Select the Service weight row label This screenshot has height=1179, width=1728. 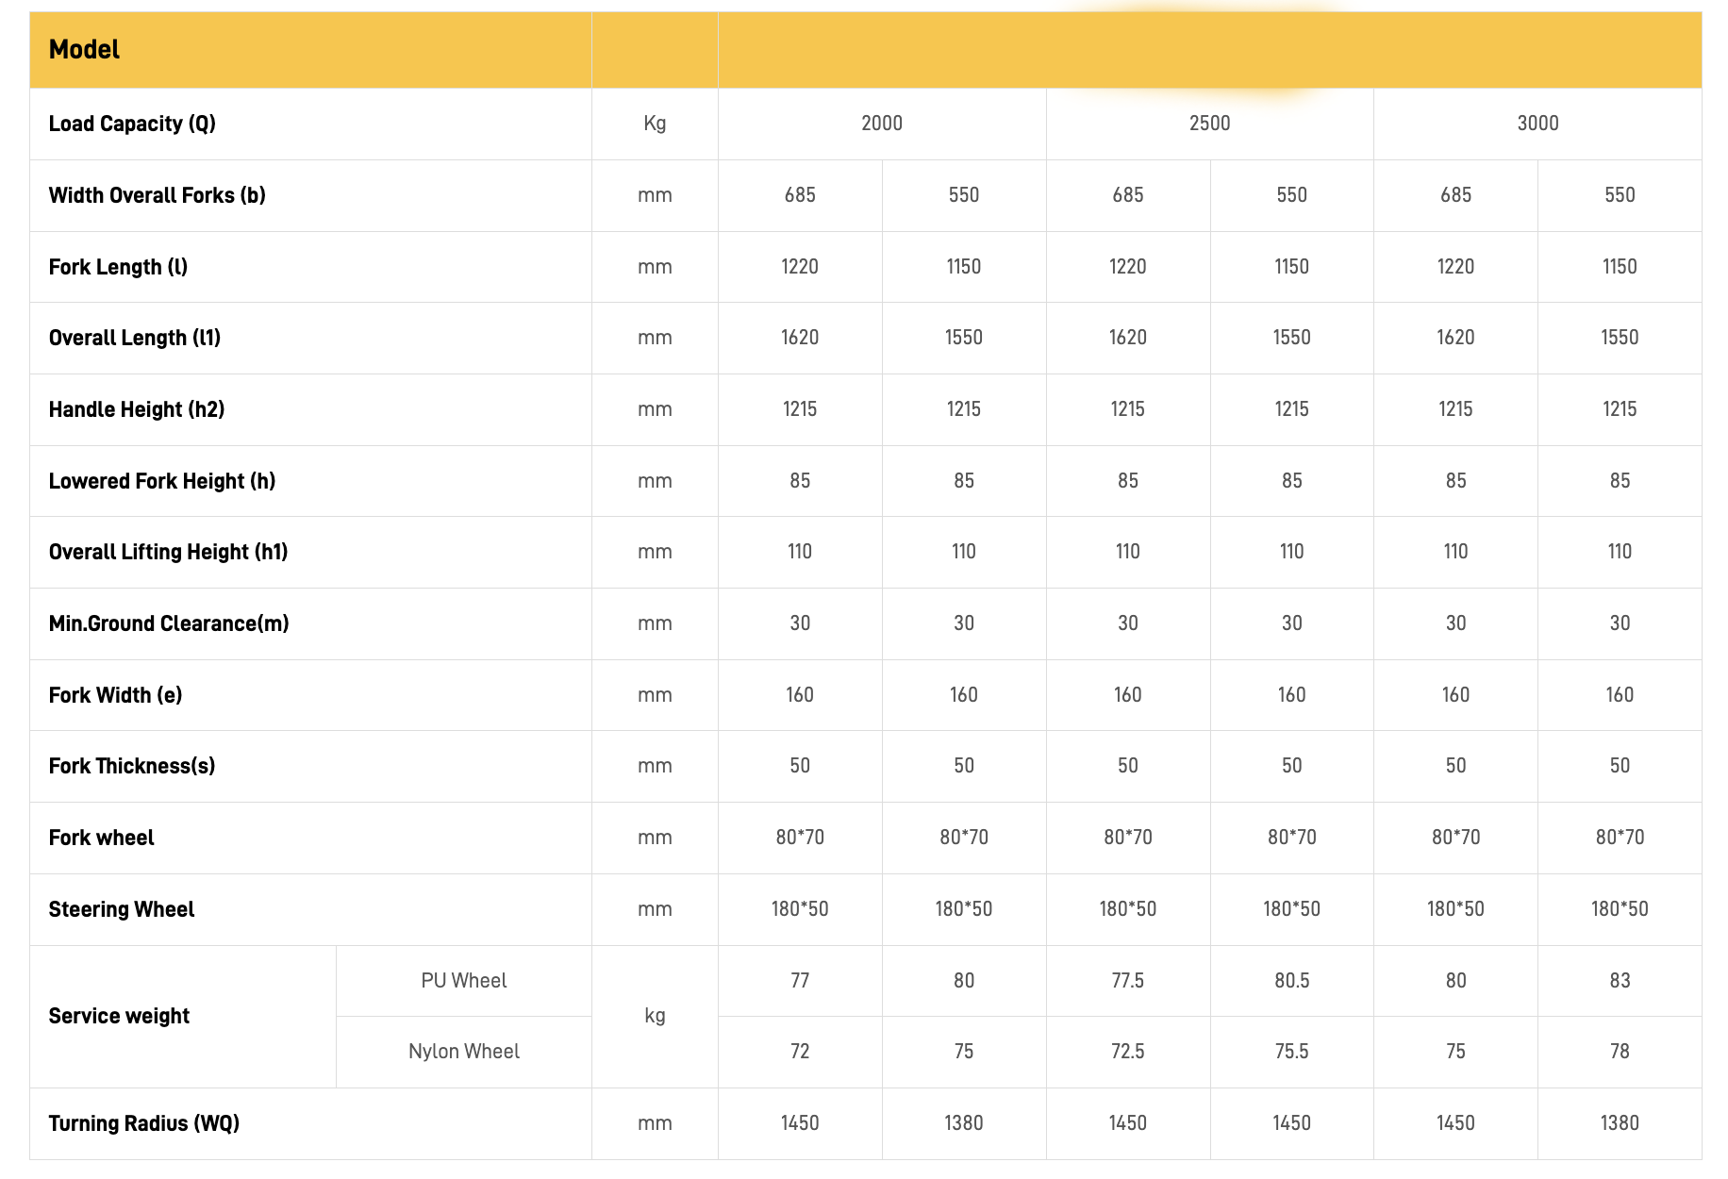click(x=119, y=1016)
